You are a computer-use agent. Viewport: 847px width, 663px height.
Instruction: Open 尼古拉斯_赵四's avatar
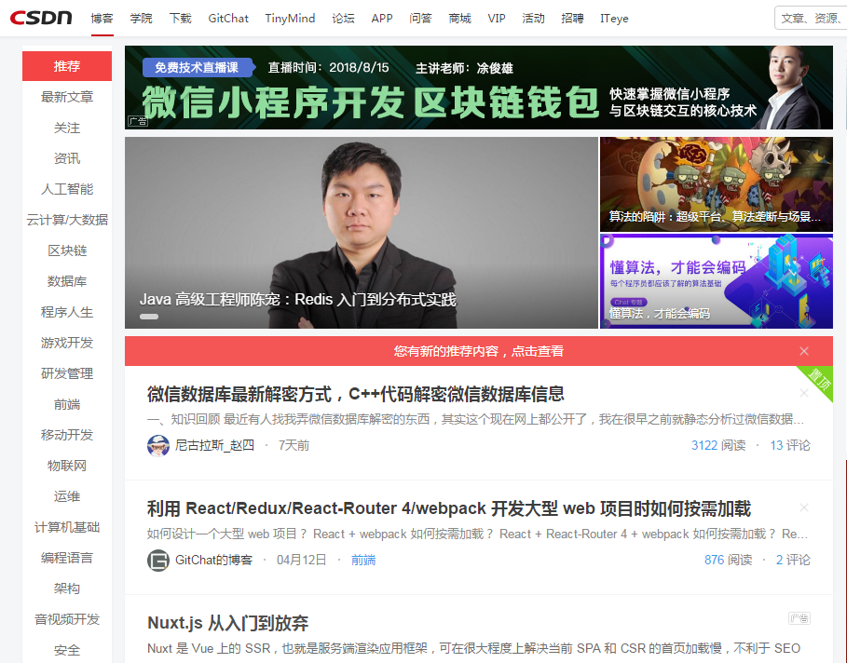(x=158, y=445)
